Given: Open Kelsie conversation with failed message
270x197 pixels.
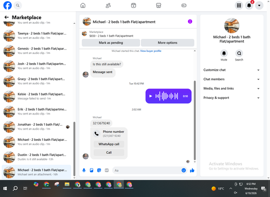Looking at the screenshot, I should (x=36, y=96).
